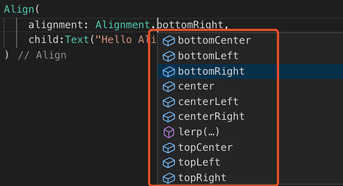This screenshot has height=186, width=343.
Task: Click the field icon next to topRight
Action: (169, 178)
